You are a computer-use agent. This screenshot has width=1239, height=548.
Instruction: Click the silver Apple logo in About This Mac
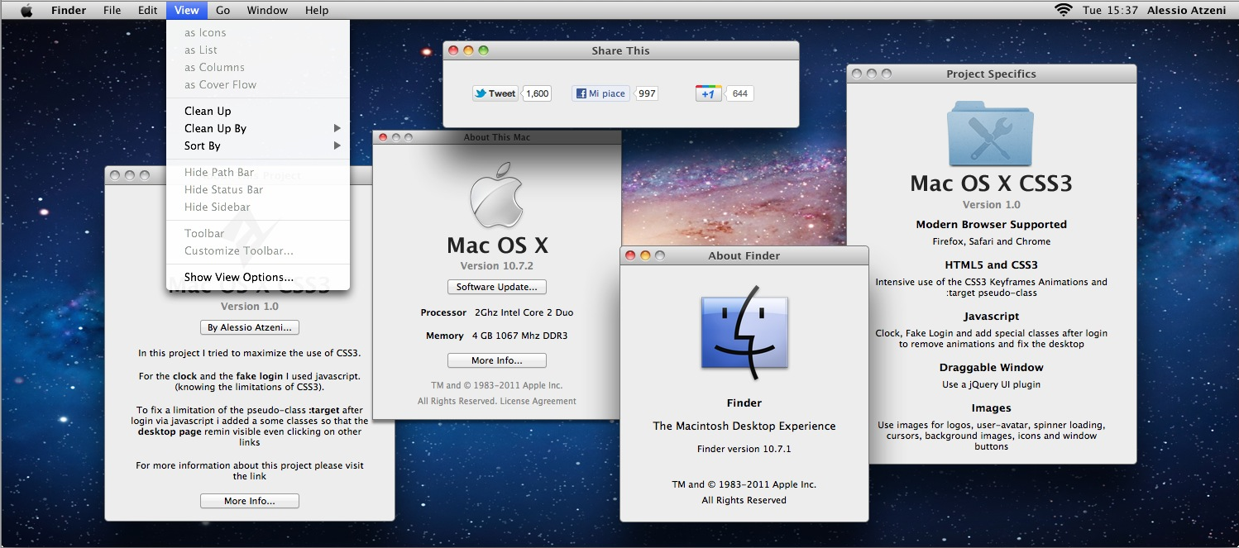(x=496, y=199)
